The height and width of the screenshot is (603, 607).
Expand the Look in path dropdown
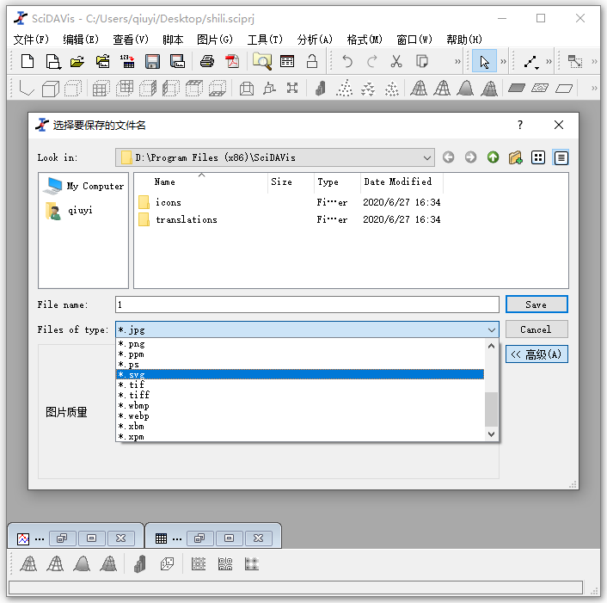[x=427, y=157]
